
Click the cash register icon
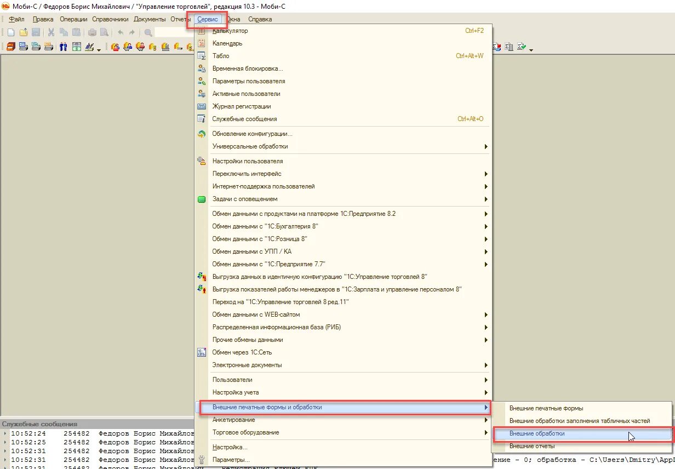click(89, 47)
